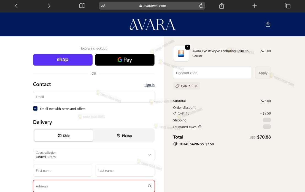The image size is (305, 192).
Task: Click the Address input field
Action: [94, 186]
